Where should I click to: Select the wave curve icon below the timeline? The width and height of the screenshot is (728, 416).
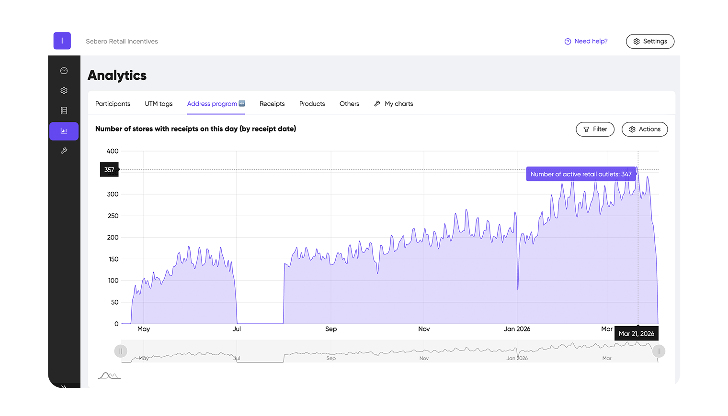coord(109,375)
